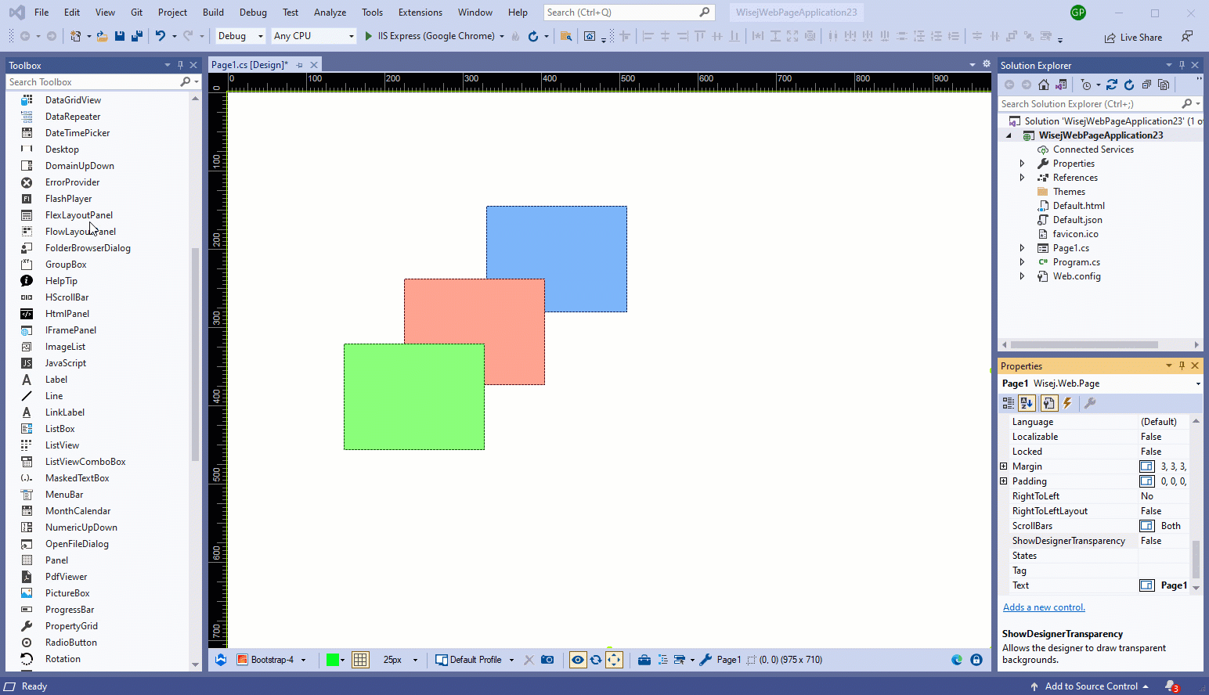Toggle Categorized view in Properties panel
1209x695 pixels.
tap(1009, 403)
